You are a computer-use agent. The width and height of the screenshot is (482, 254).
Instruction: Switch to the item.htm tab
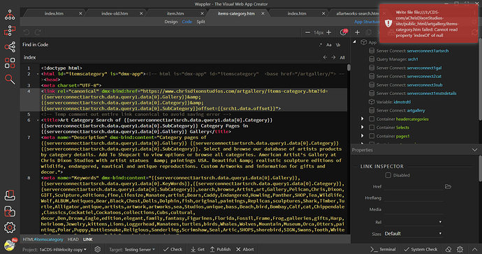pyautogui.click(x=175, y=13)
